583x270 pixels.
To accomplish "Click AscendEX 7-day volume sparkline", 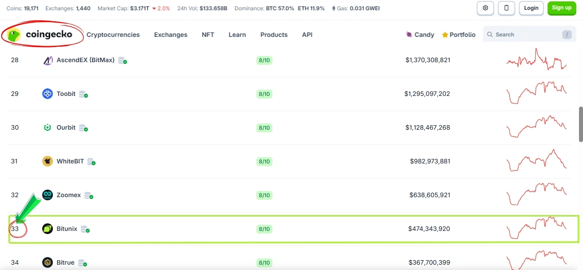I will pos(537,60).
